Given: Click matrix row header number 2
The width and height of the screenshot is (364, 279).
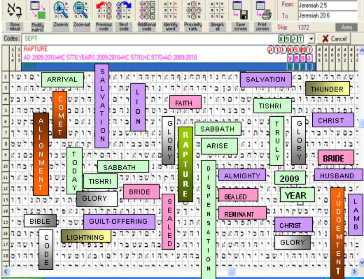Looking at the screenshot, I should click(x=5, y=77).
